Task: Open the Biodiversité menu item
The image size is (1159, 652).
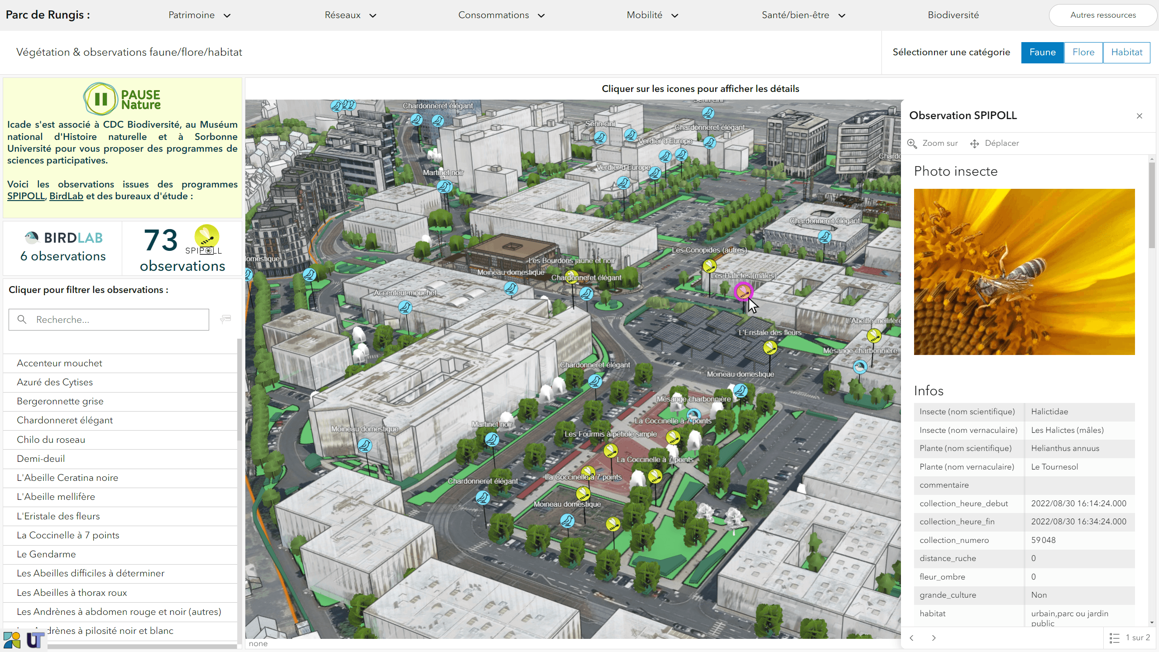Action: click(x=953, y=15)
